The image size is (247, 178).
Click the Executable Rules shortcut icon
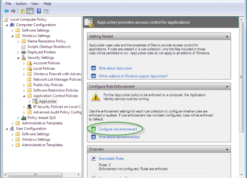(93, 159)
